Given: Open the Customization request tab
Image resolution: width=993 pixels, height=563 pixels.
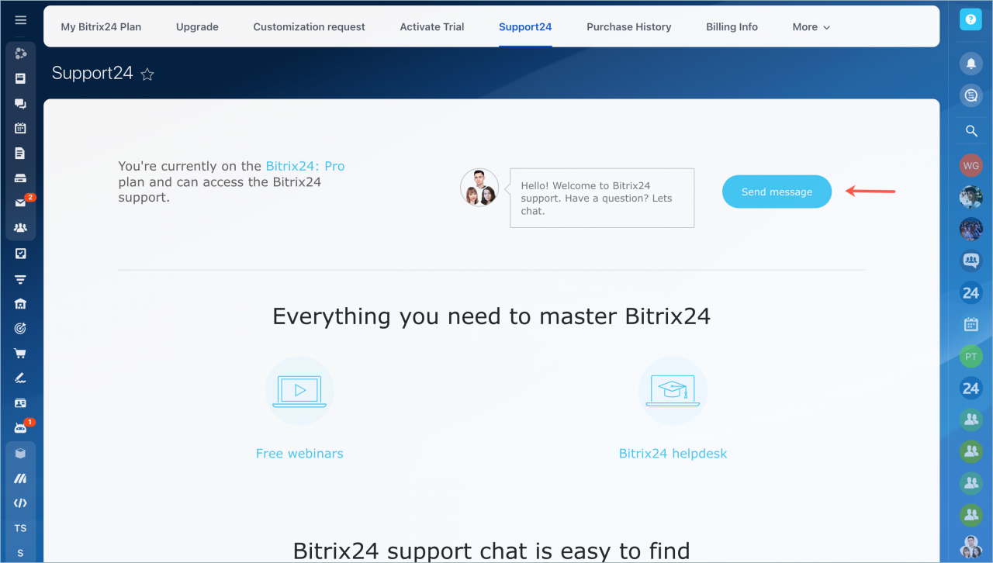Looking at the screenshot, I should point(309,26).
